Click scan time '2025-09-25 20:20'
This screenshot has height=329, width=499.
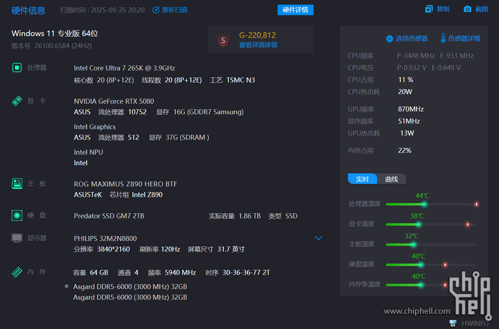(118, 10)
